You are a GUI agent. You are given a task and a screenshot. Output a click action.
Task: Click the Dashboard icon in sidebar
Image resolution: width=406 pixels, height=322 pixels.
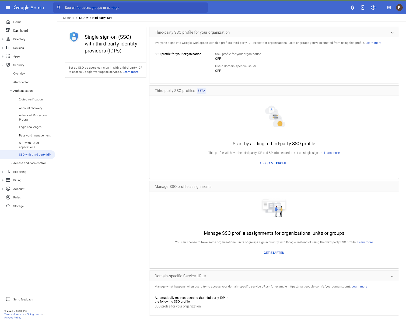point(8,30)
